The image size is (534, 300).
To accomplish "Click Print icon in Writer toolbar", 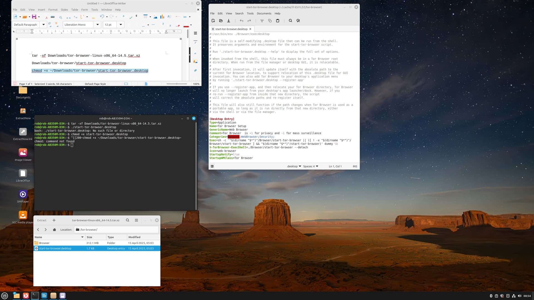I will pos(53,17).
